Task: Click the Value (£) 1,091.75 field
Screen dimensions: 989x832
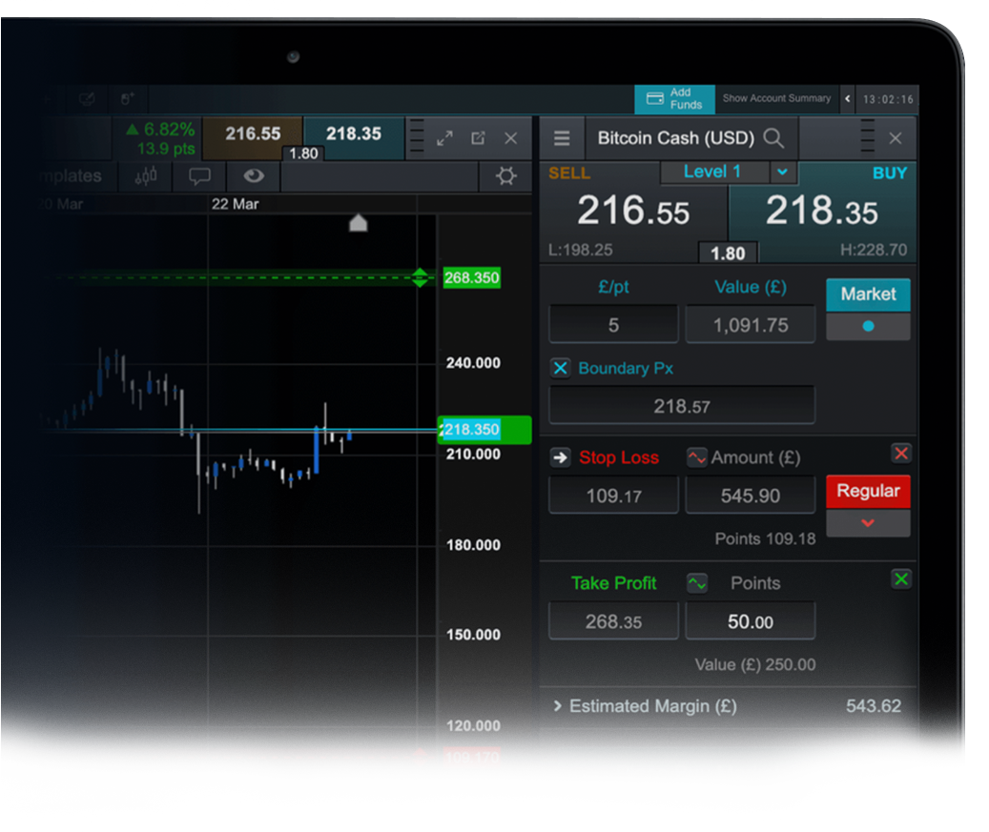Action: coord(750,324)
